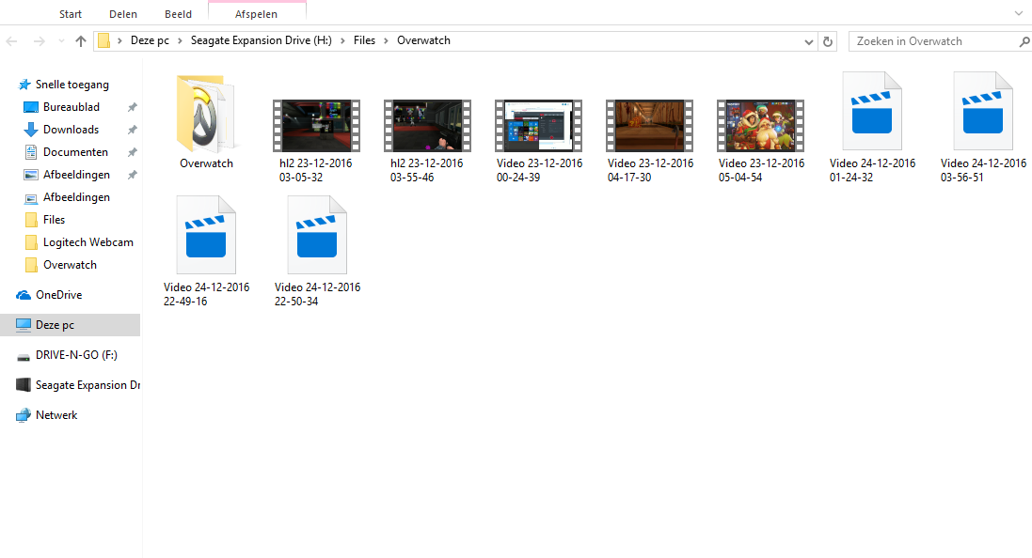Select Snelle toegang in navigation pane
1032x558 pixels.
point(72,85)
